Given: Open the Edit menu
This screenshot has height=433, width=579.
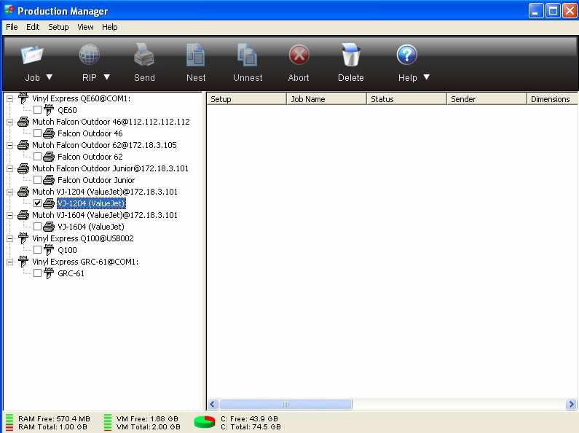Looking at the screenshot, I should point(33,27).
